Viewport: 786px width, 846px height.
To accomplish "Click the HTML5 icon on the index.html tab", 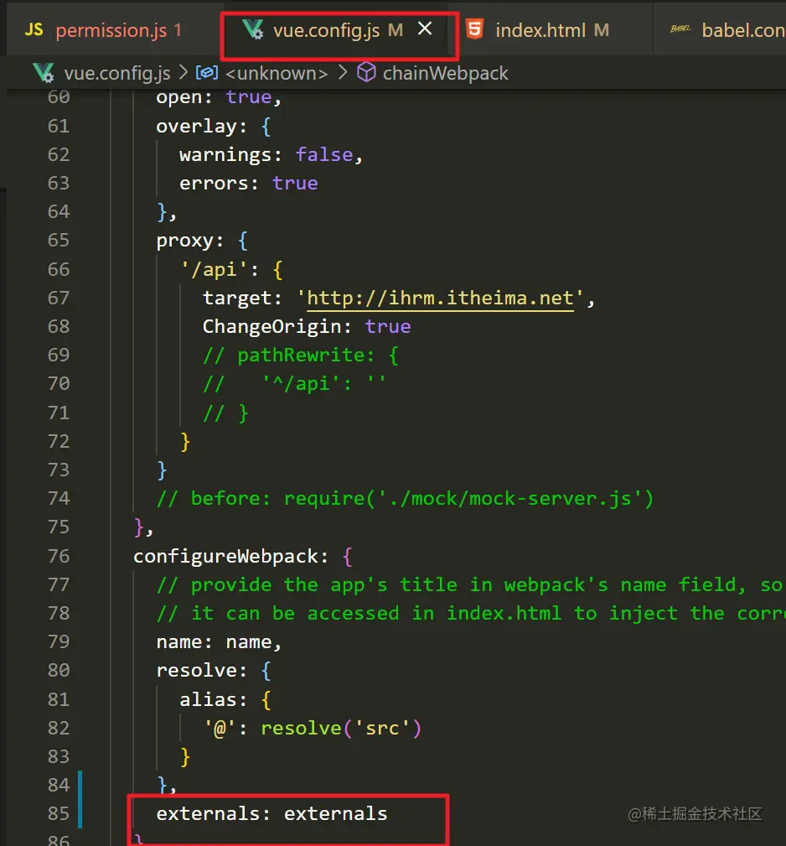I will tap(474, 29).
